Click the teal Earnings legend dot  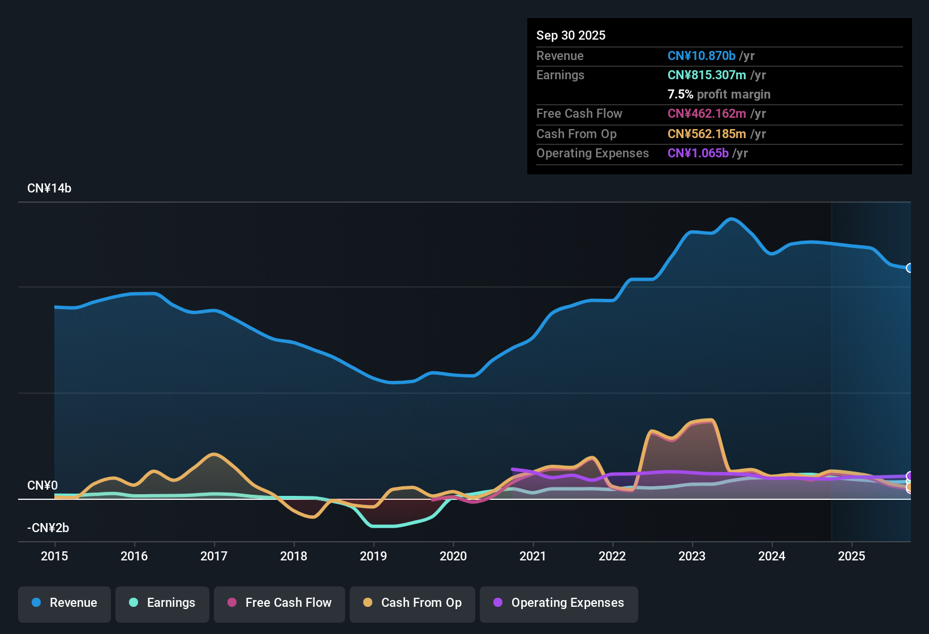tap(134, 603)
